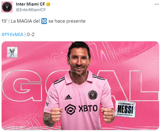Click the large letter G of GOAL

[22, 86]
